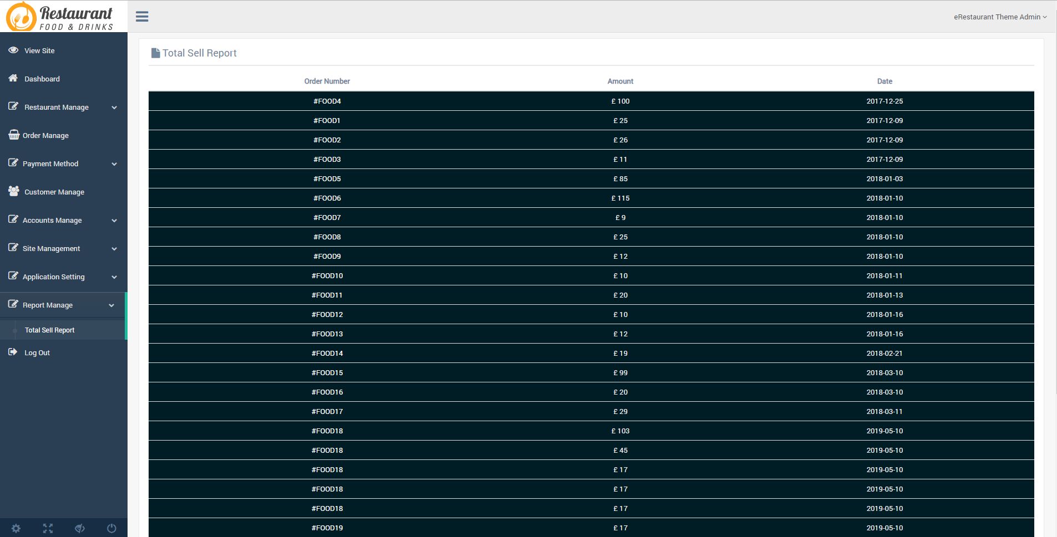The width and height of the screenshot is (1057, 537).
Task: Select the Restaurant Manage menu label
Action: pyautogui.click(x=57, y=107)
